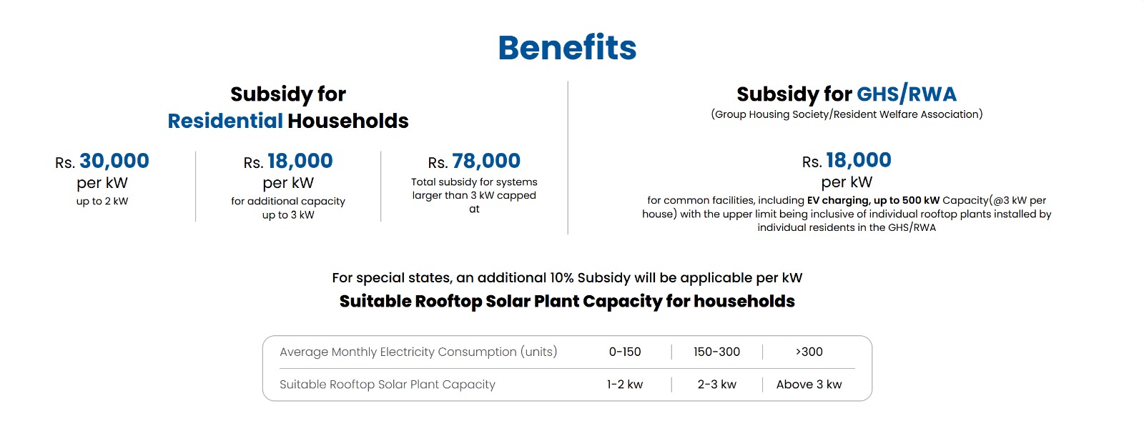
Task: Select the Rs. 30,000 subsidy amount
Action: click(x=102, y=162)
